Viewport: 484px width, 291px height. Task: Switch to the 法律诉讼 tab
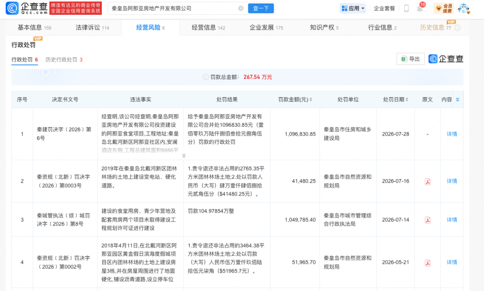(x=92, y=27)
